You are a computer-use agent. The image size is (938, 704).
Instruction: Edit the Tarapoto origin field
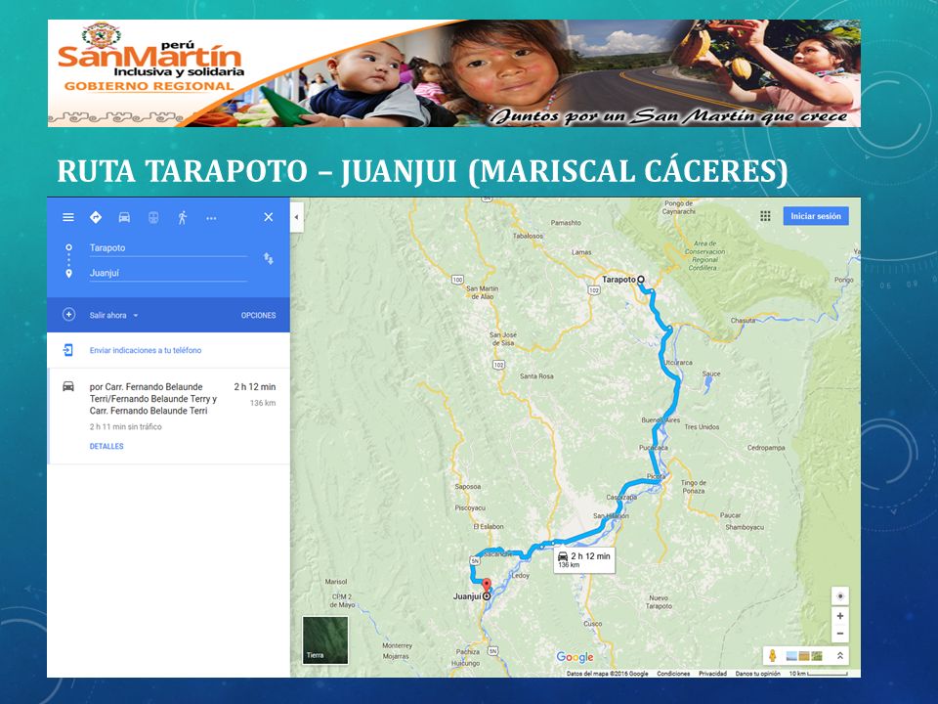pos(168,247)
